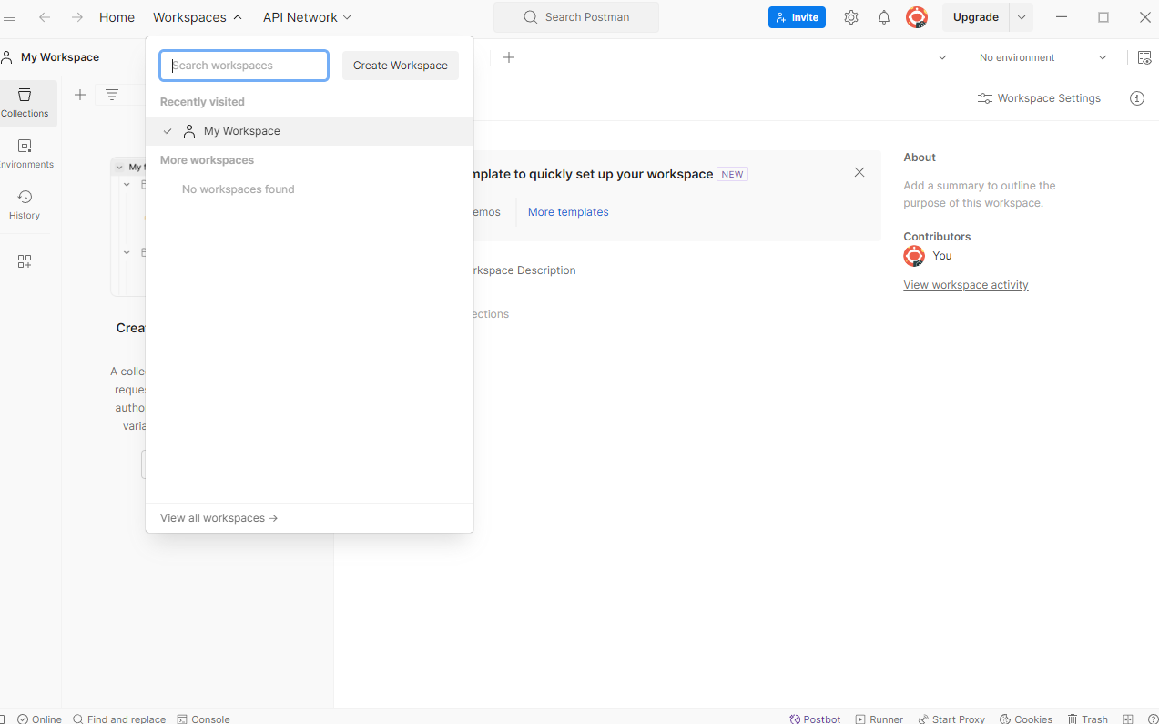
Task: Click the contributor You avatar
Action: coord(914,256)
